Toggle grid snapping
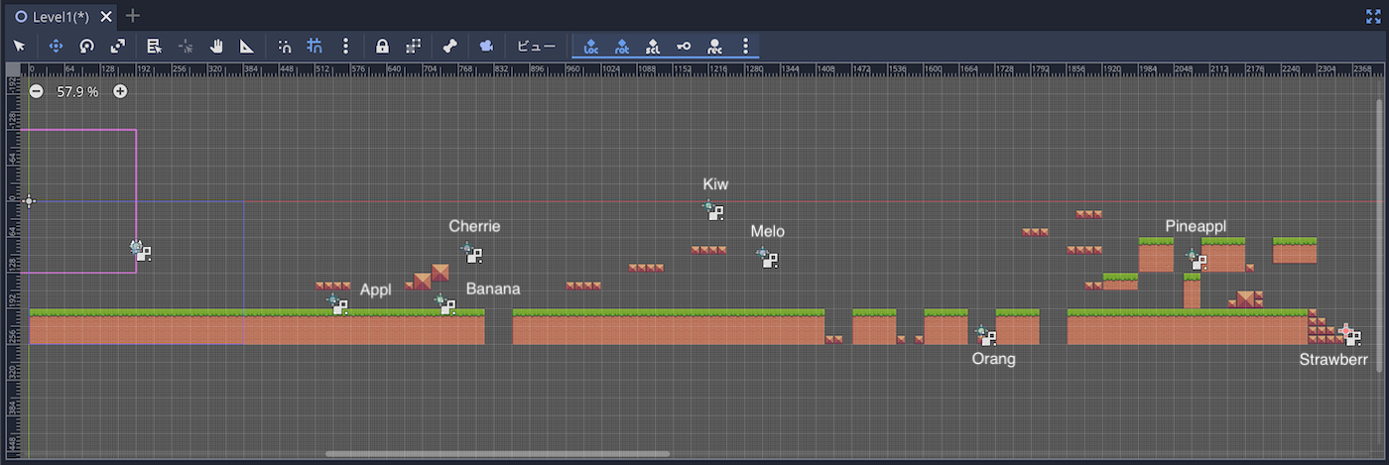 pyautogui.click(x=316, y=46)
